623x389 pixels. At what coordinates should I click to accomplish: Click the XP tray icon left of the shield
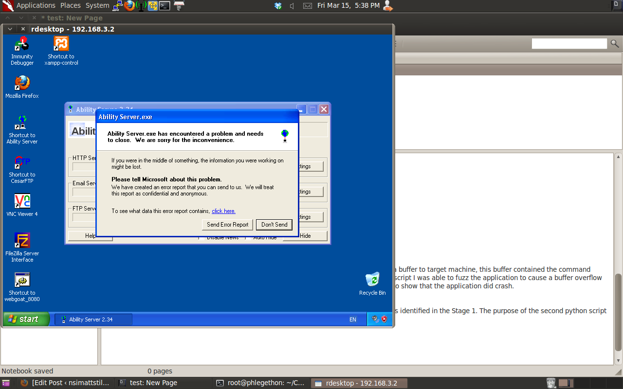pyautogui.click(x=375, y=319)
